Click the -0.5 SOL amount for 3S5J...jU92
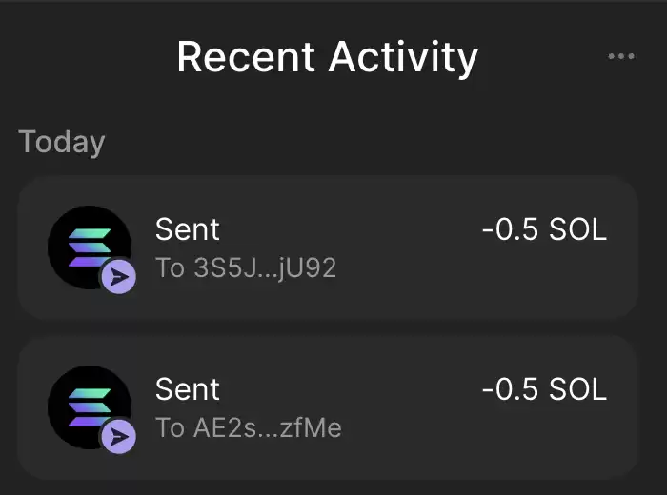667x495 pixels. pos(544,229)
